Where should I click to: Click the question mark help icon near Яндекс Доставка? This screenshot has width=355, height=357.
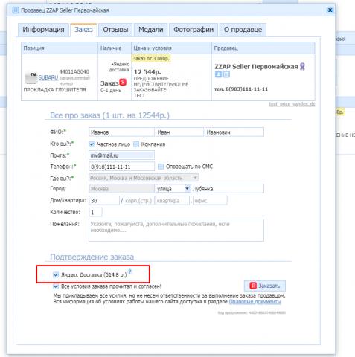point(130,271)
